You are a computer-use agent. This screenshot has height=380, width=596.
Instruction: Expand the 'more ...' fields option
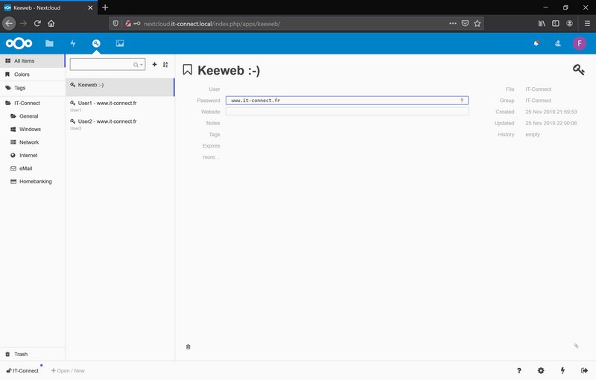coord(211,156)
